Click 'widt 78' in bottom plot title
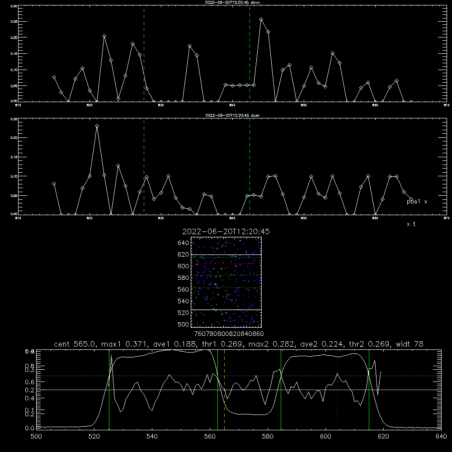Image resolution: width=452 pixels, height=452 pixels. point(409,344)
